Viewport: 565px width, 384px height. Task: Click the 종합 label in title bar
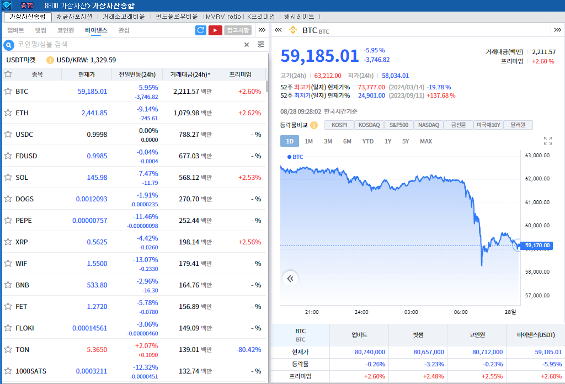[26, 6]
